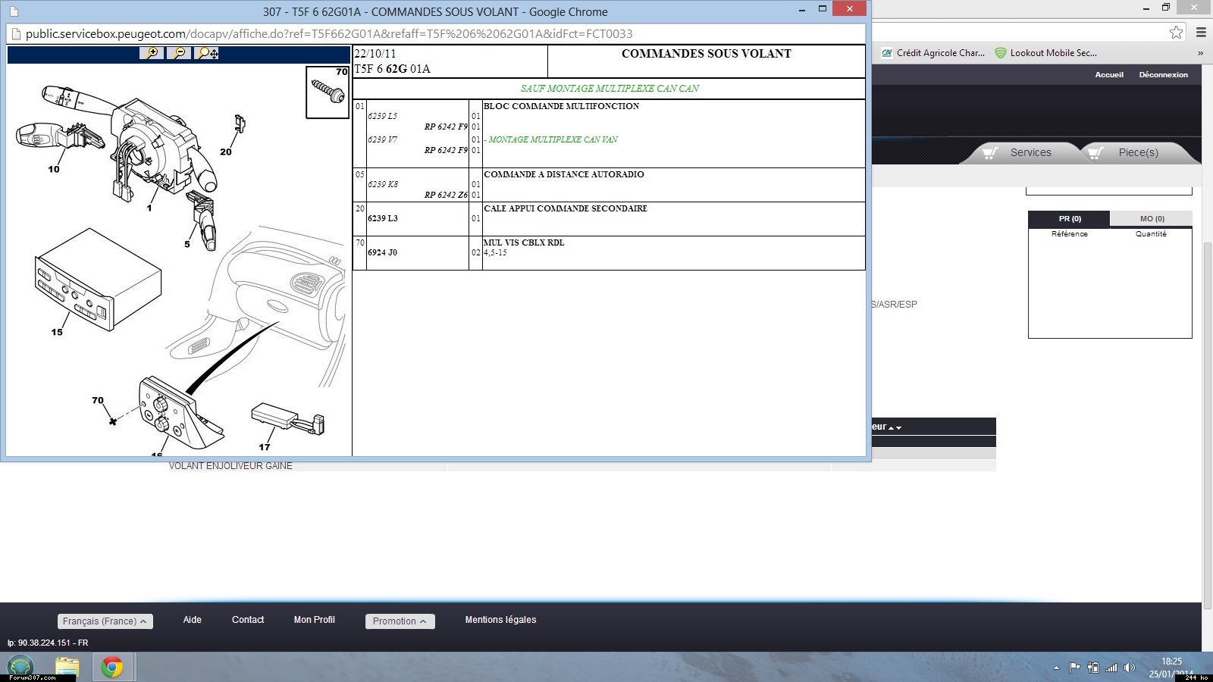Click the zoom in magnifier icon
Screen dimensions: 1213x682
[x=152, y=53]
